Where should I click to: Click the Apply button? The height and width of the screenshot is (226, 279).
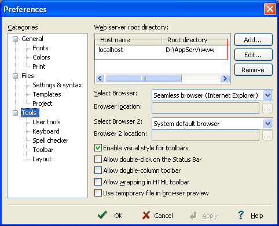click(204, 216)
